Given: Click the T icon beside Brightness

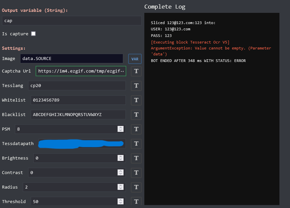Looking at the screenshot, I should coord(136,158).
